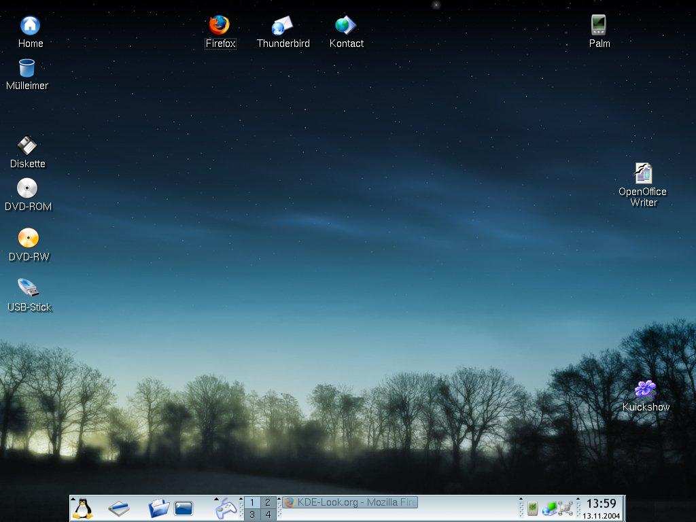The image size is (696, 522).
Task: Open the blue folder file manager in panel
Action: (x=158, y=508)
